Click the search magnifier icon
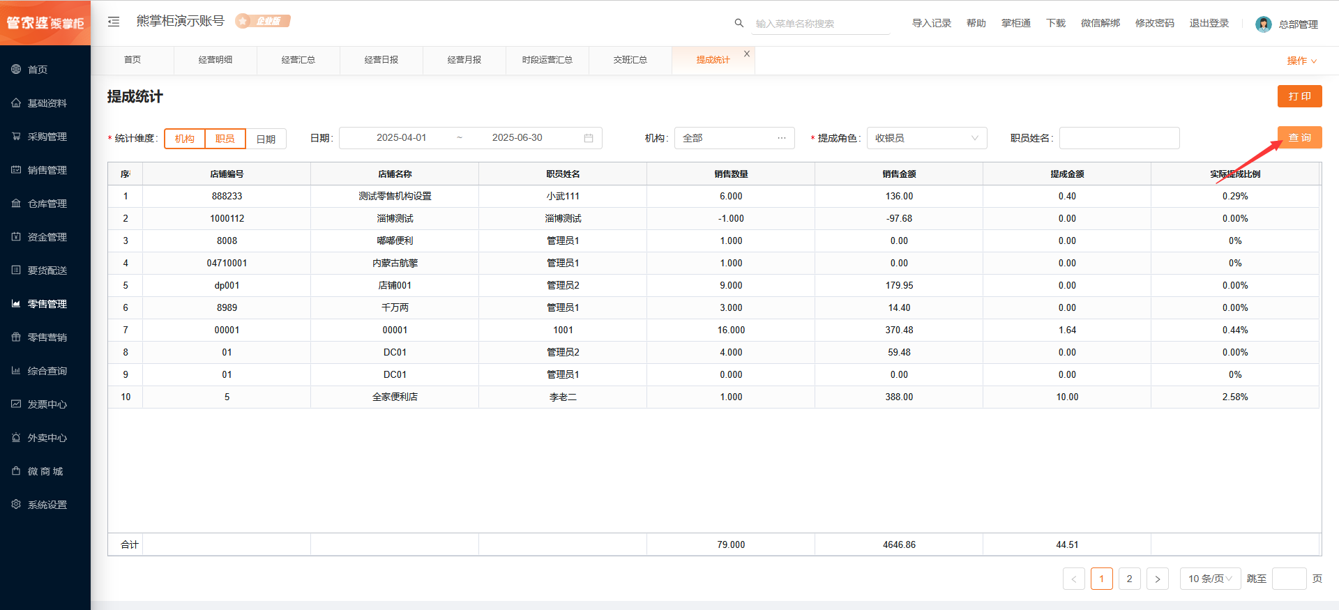The height and width of the screenshot is (610, 1339). click(x=739, y=23)
